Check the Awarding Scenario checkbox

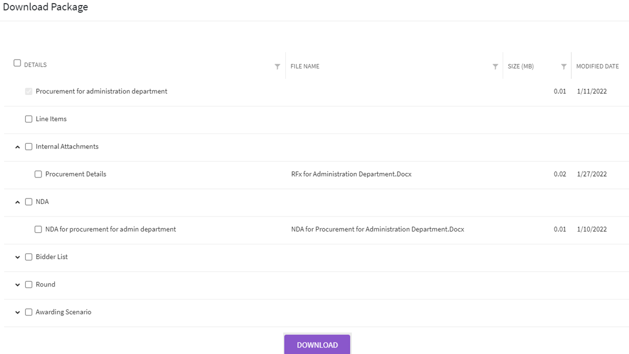(x=29, y=311)
